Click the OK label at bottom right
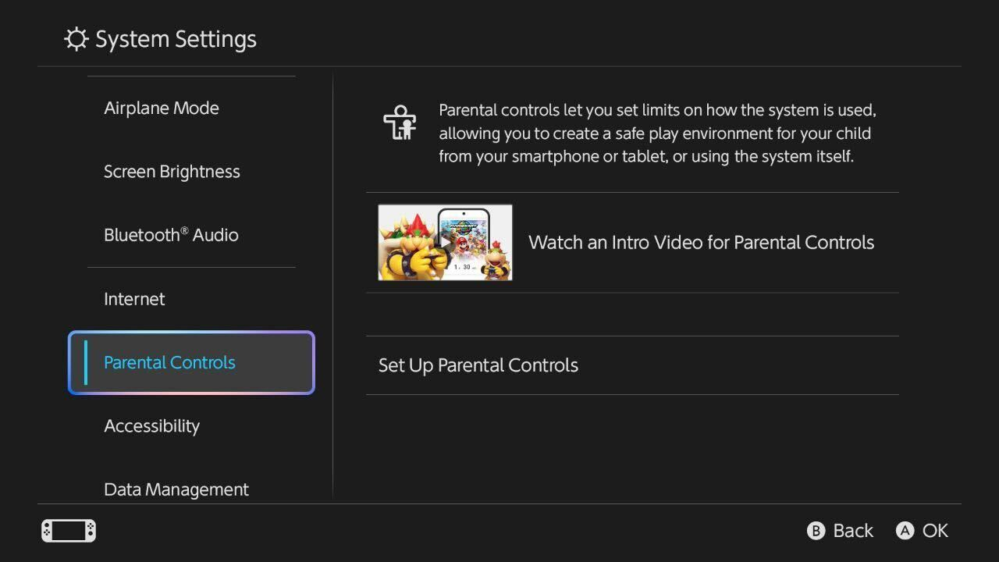The image size is (999, 562). tap(936, 530)
